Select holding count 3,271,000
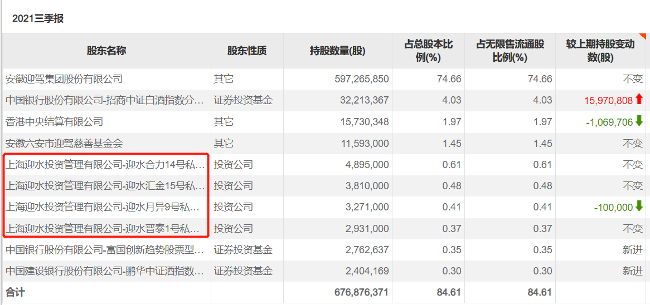The width and height of the screenshot is (650, 305). click(x=367, y=207)
